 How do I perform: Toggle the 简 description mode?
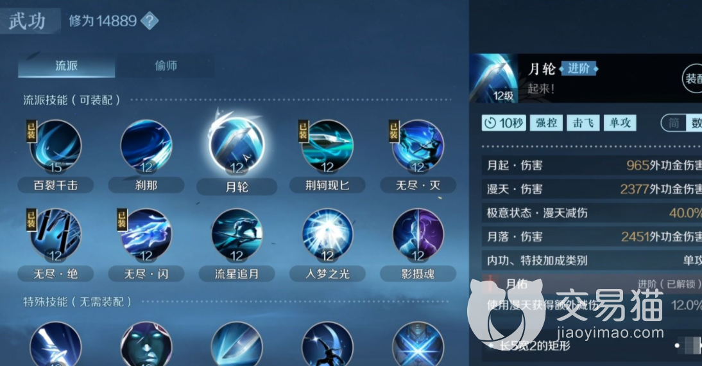[x=674, y=123]
